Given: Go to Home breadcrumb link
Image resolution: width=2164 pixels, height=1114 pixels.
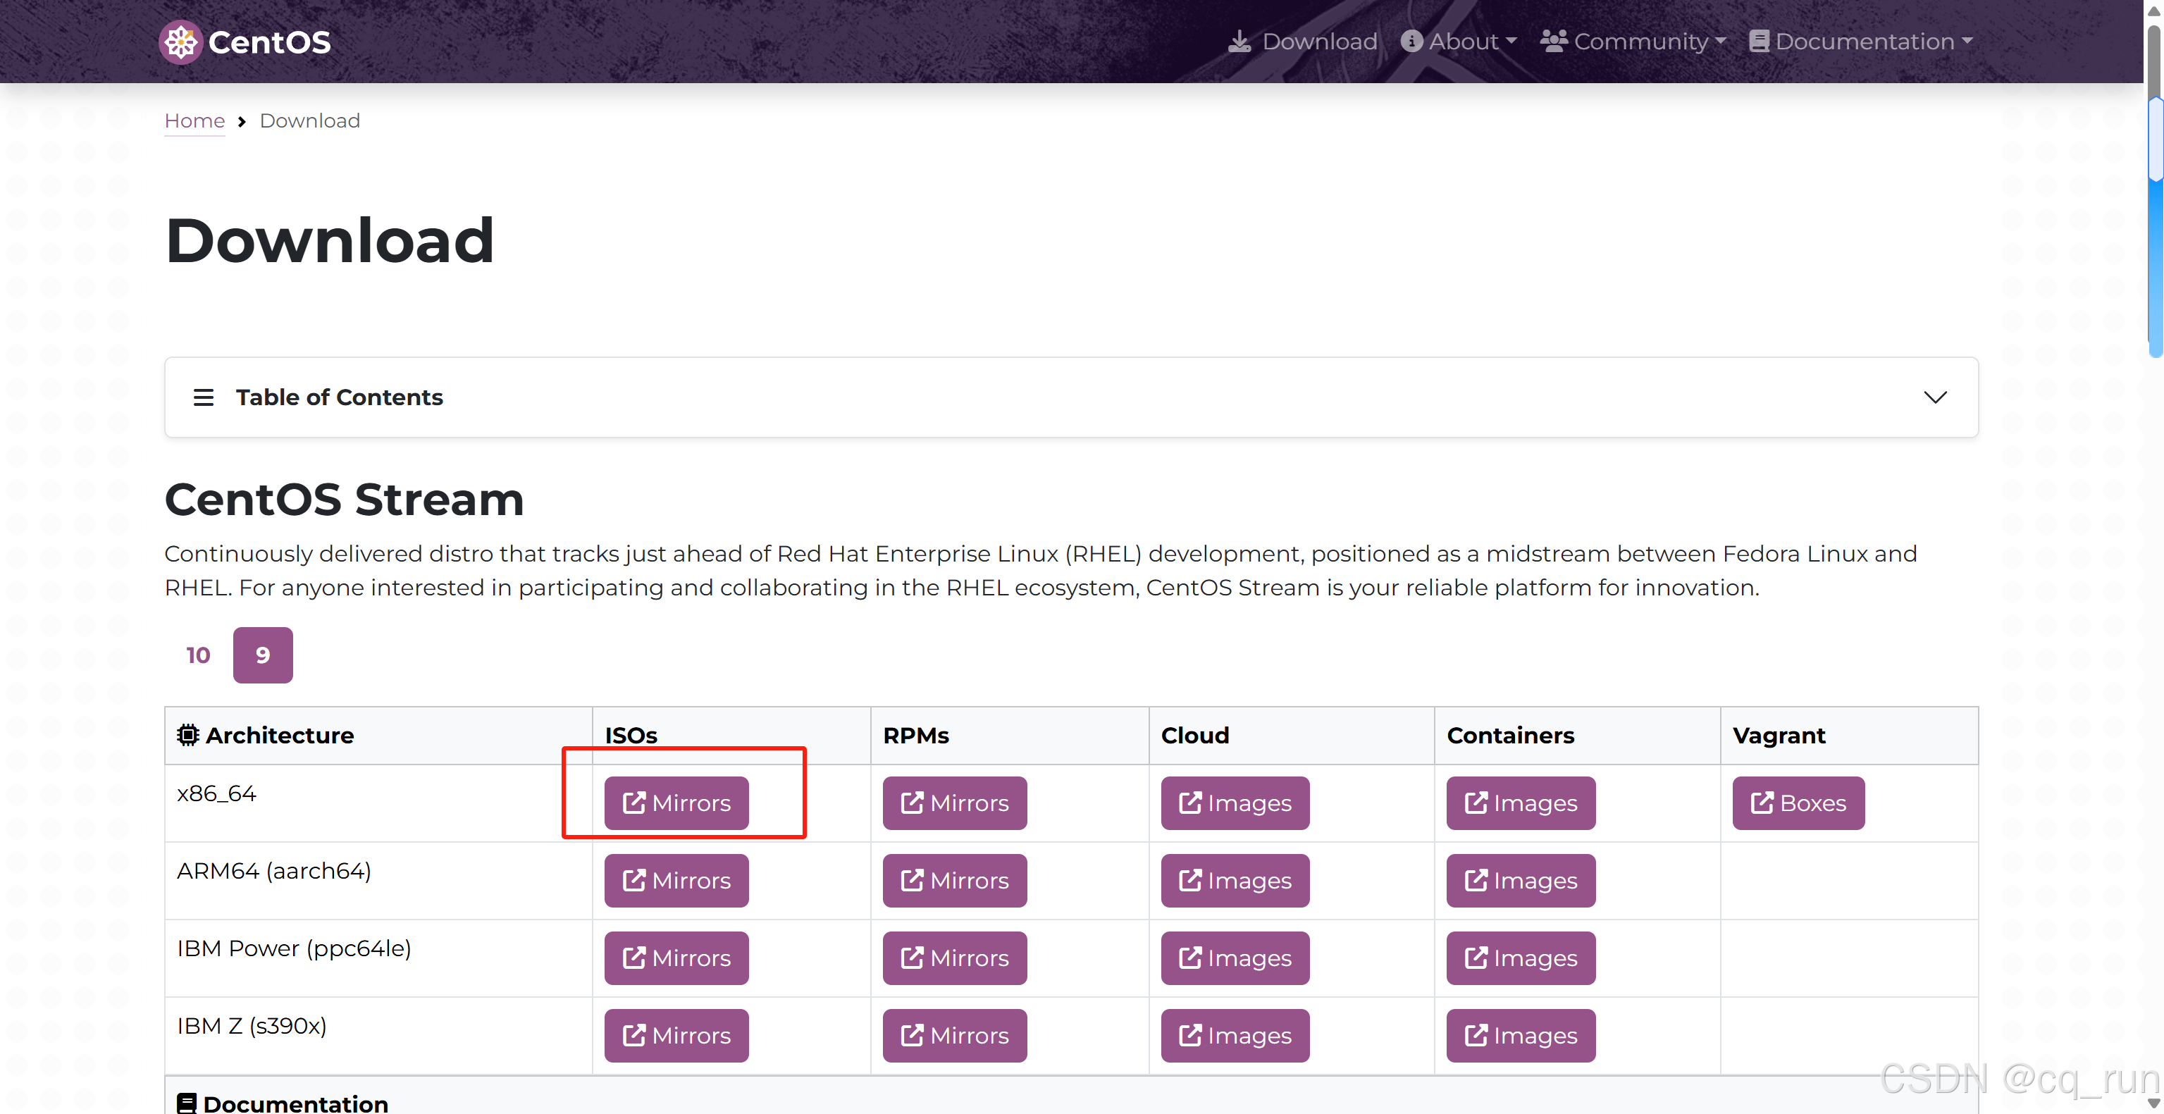Looking at the screenshot, I should pos(194,121).
